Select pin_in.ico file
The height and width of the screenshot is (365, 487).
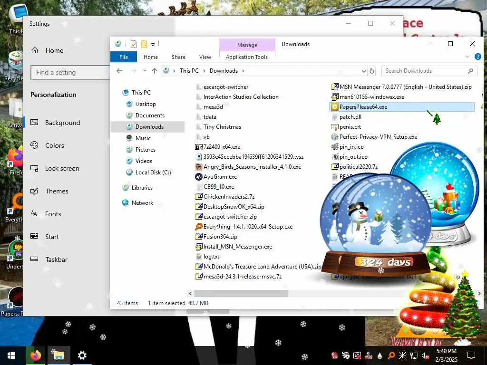coord(351,147)
